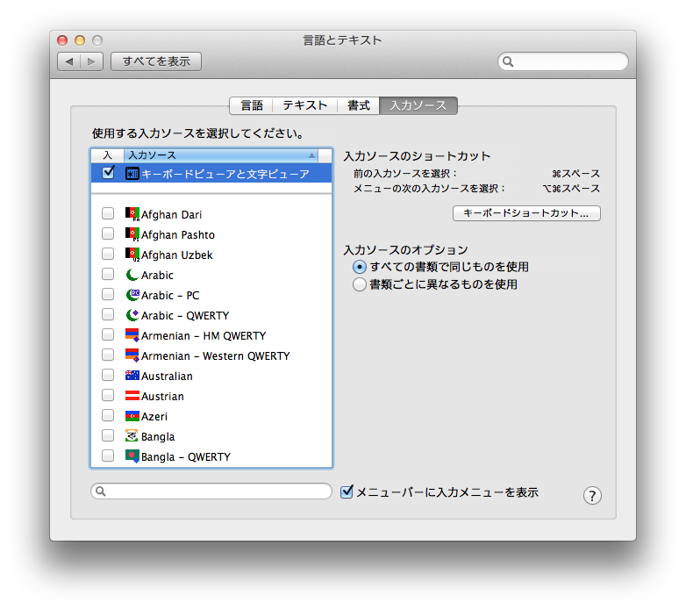686x610 pixels.
Task: Select the Afghan Dari row text
Action: 172,215
